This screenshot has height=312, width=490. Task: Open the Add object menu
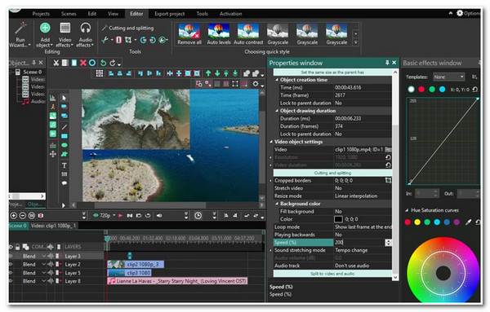[x=45, y=34]
